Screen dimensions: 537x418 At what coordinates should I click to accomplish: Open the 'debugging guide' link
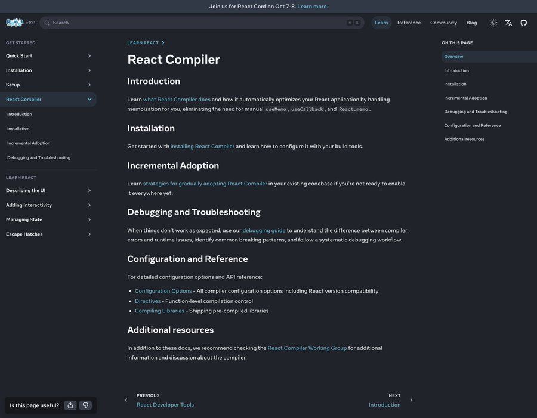[264, 230]
